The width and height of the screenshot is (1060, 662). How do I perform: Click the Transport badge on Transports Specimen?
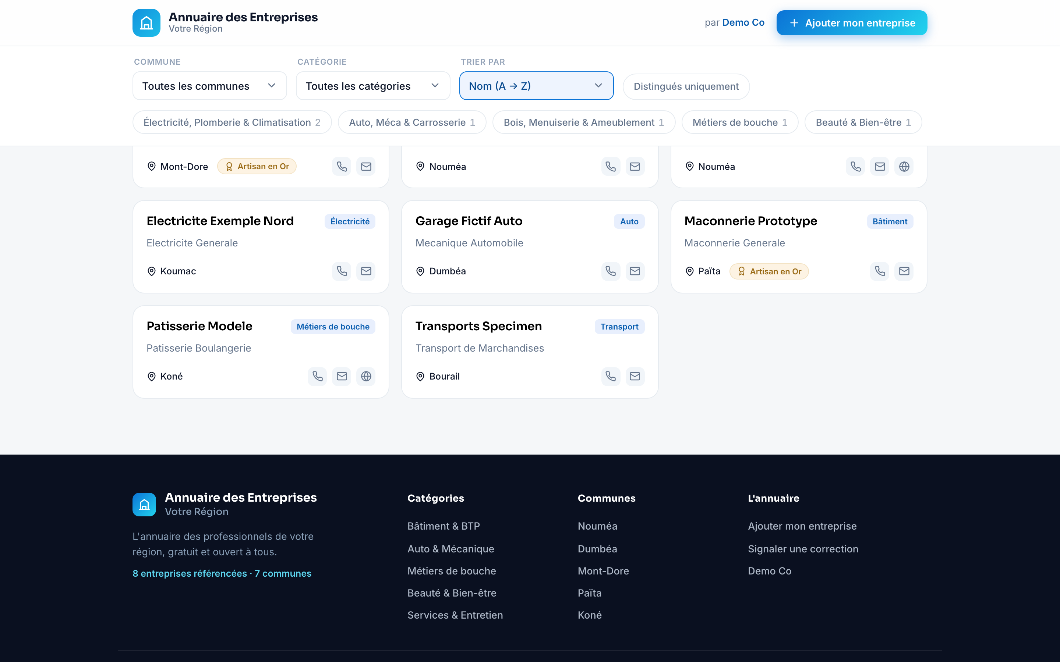619,327
